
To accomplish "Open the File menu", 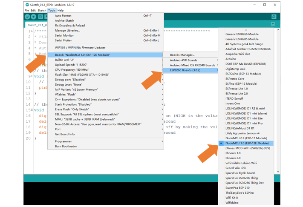I will [x=27, y=10].
